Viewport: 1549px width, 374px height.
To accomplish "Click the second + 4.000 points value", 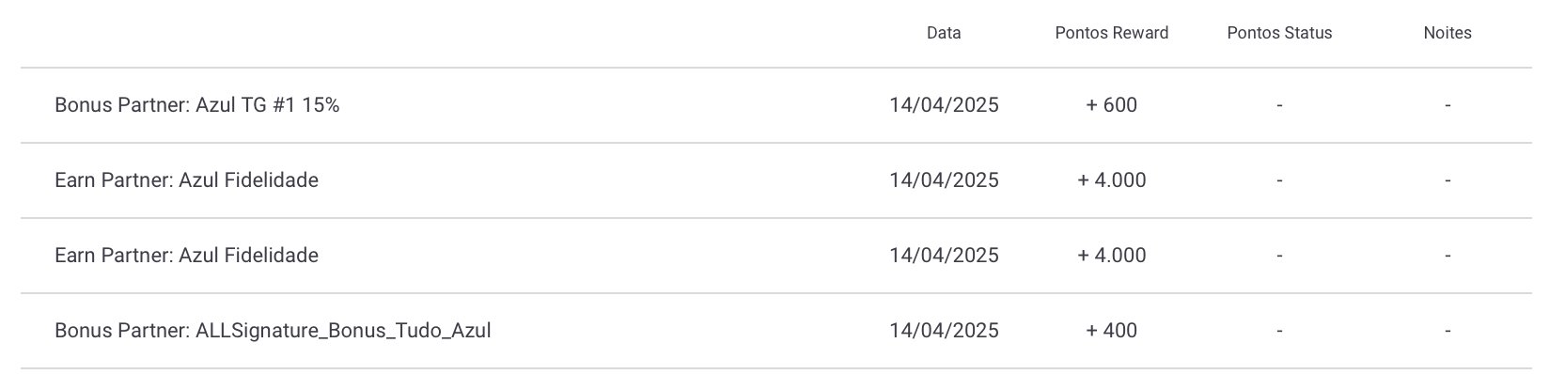I will (1112, 256).
